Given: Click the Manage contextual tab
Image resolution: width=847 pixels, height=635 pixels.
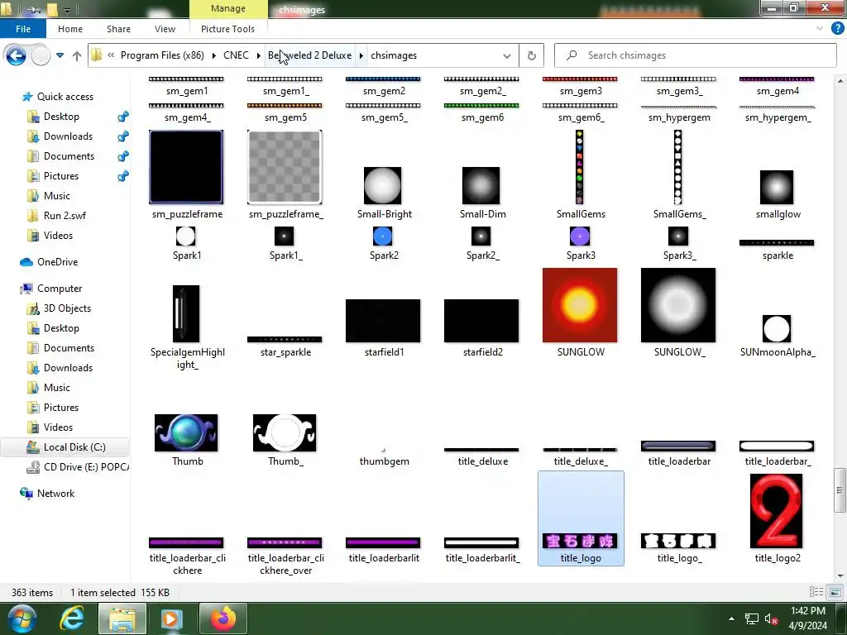Looking at the screenshot, I should coord(228,8).
